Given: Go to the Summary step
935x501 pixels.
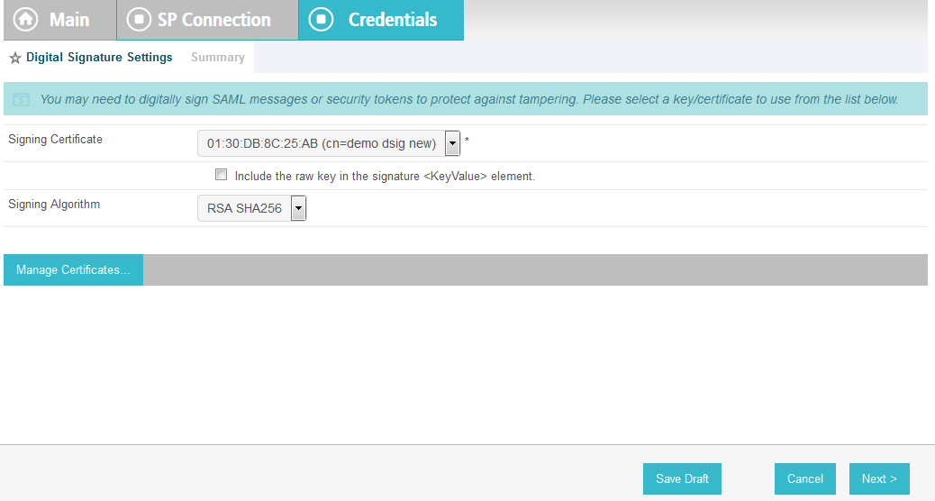Looking at the screenshot, I should (x=218, y=58).
